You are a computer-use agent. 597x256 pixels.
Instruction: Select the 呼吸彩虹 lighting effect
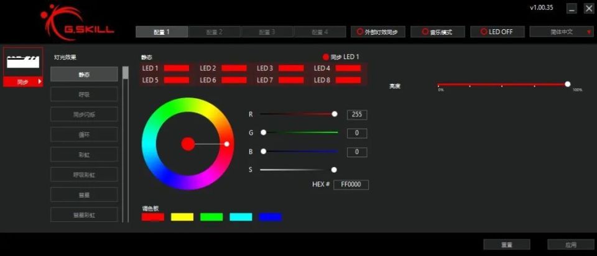[84, 175]
